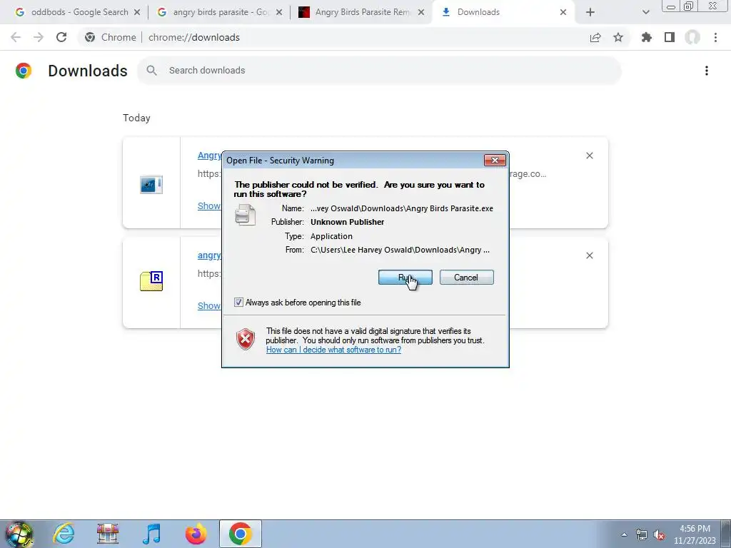The width and height of the screenshot is (731, 548).
Task: Click the first download's exe file icon
Action: [151, 185]
